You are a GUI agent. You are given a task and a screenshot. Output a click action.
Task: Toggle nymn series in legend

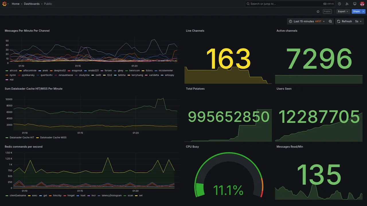point(13,75)
